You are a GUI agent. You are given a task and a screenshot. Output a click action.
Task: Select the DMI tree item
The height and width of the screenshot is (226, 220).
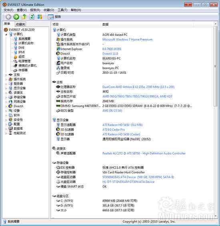pyautogui.click(x=21, y=47)
